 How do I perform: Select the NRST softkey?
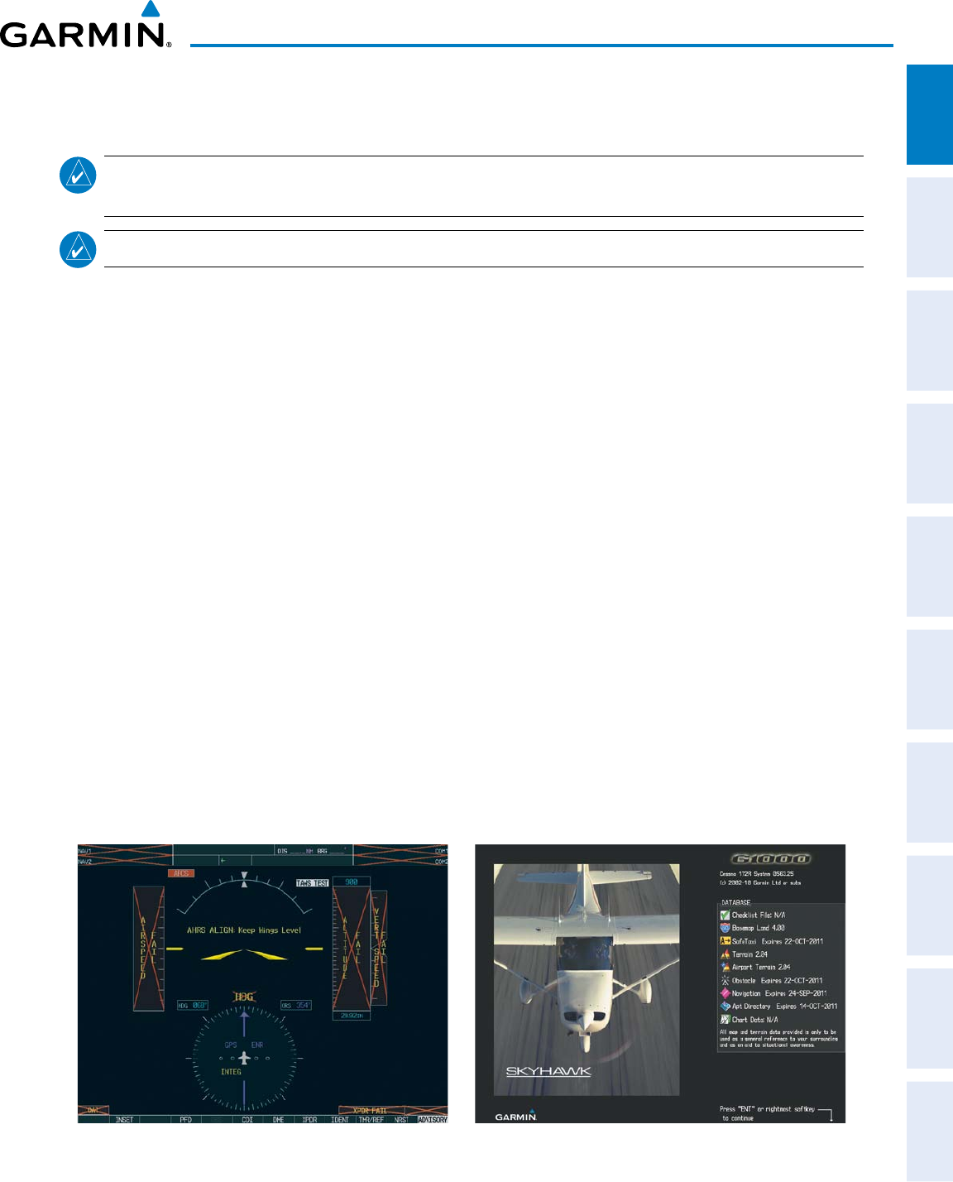(401, 1120)
